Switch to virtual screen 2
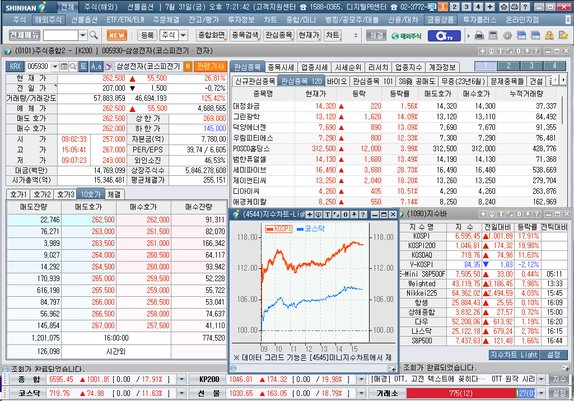574x401 pixels. tap(455, 7)
